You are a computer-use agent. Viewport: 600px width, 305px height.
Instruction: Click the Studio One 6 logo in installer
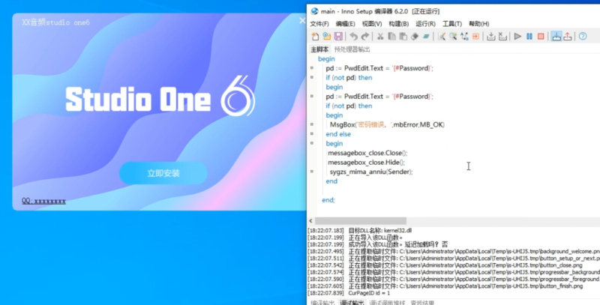(160, 97)
